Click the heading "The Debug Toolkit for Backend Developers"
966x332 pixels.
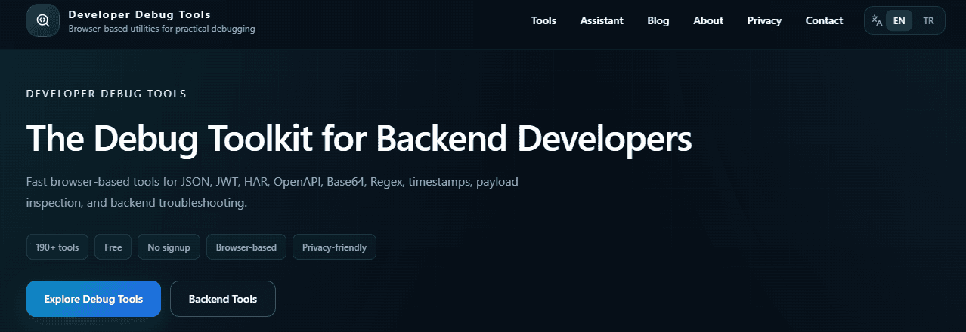(x=359, y=139)
